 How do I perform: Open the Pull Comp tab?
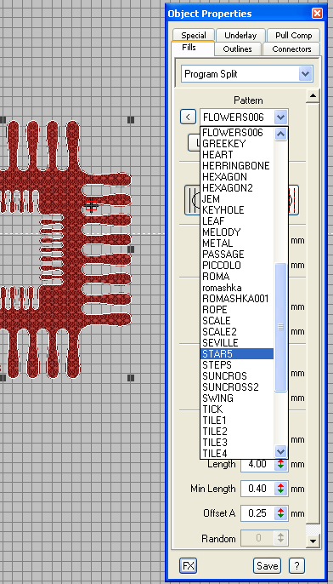click(x=293, y=36)
